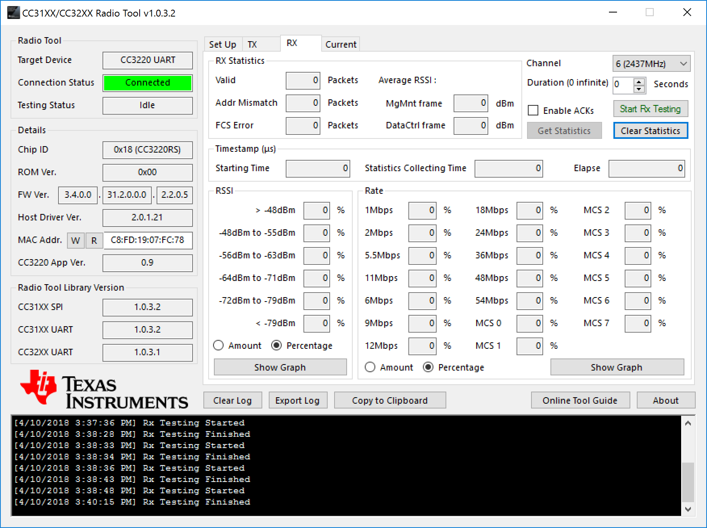Clear the log output
Image resolution: width=707 pixels, height=528 pixels.
pos(232,400)
